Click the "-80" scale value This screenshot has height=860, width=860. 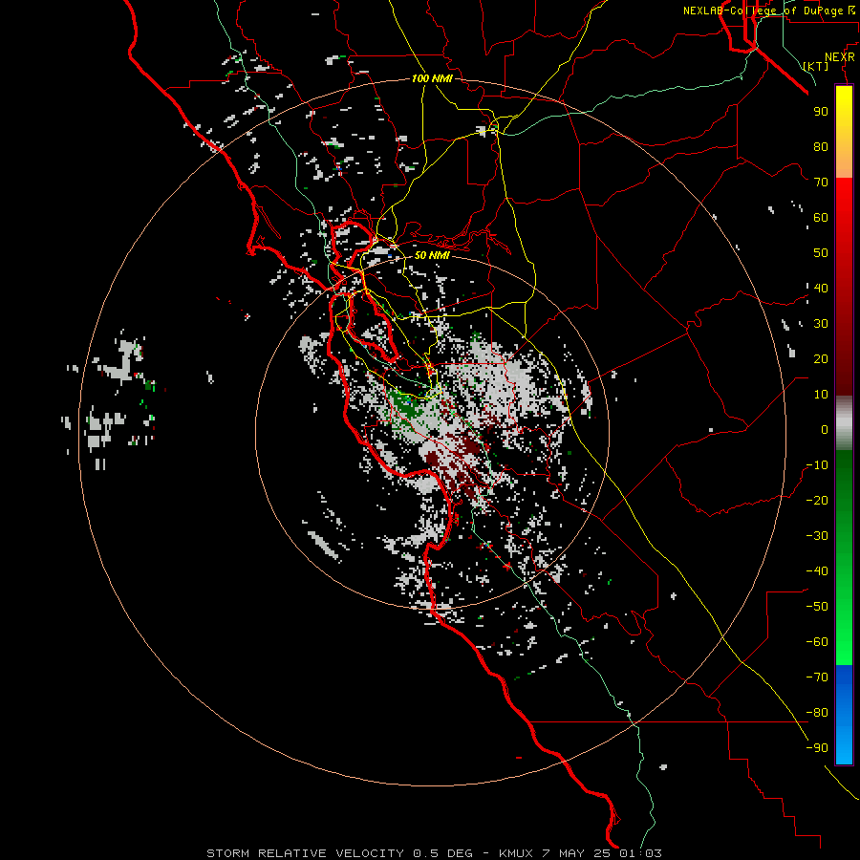tap(817, 713)
